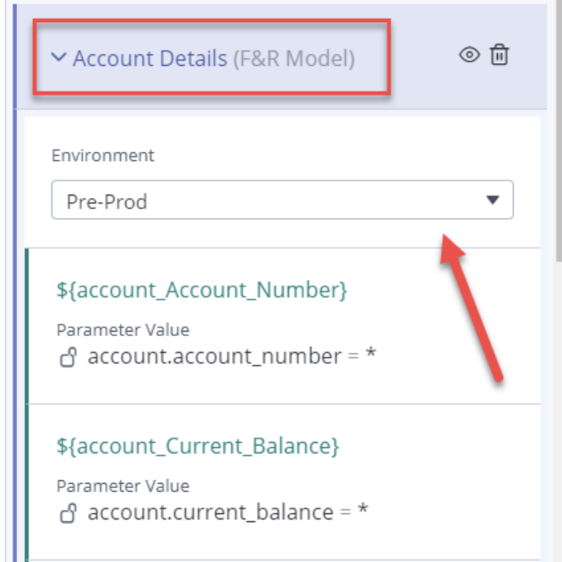Click the vertical scrollbar on the right edge

click(558, 129)
